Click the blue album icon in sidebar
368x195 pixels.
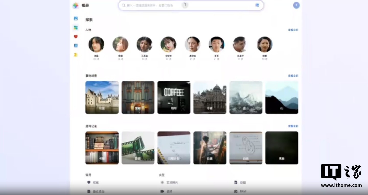pyautogui.click(x=76, y=45)
